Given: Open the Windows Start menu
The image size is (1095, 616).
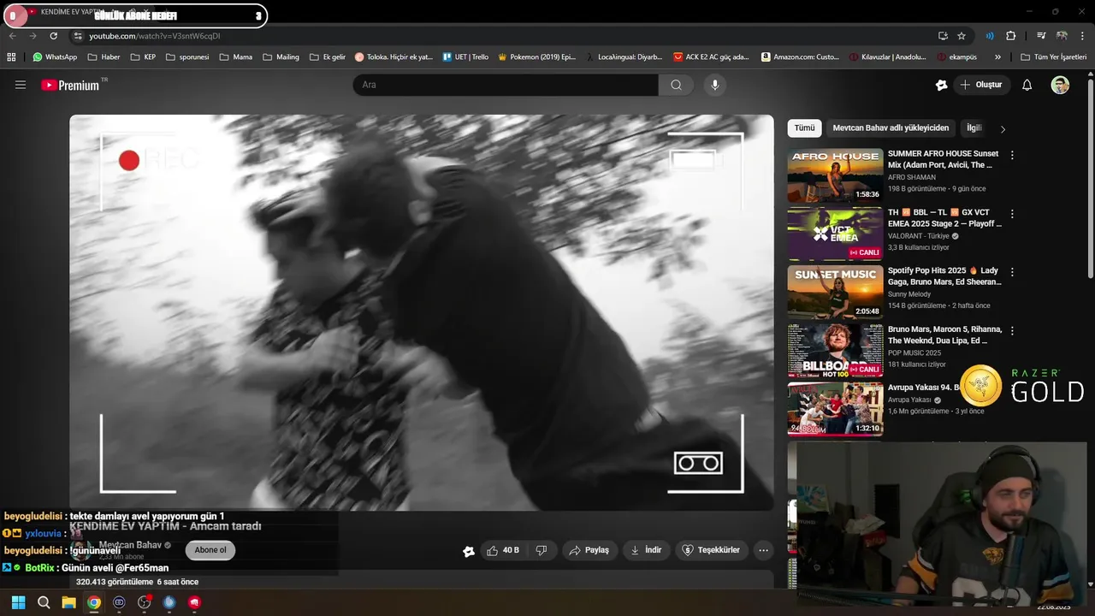Looking at the screenshot, I should point(18,602).
